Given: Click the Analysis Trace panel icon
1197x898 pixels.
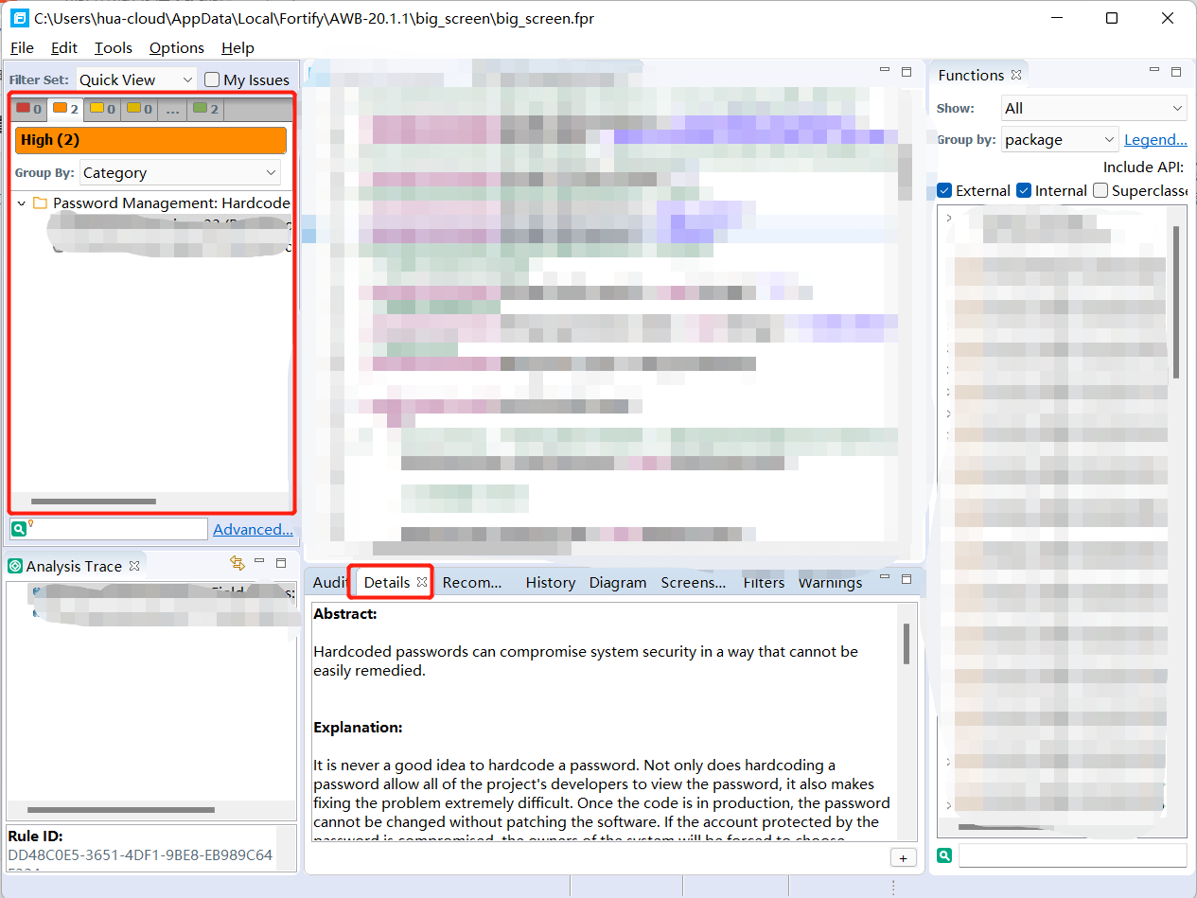Looking at the screenshot, I should click(15, 566).
